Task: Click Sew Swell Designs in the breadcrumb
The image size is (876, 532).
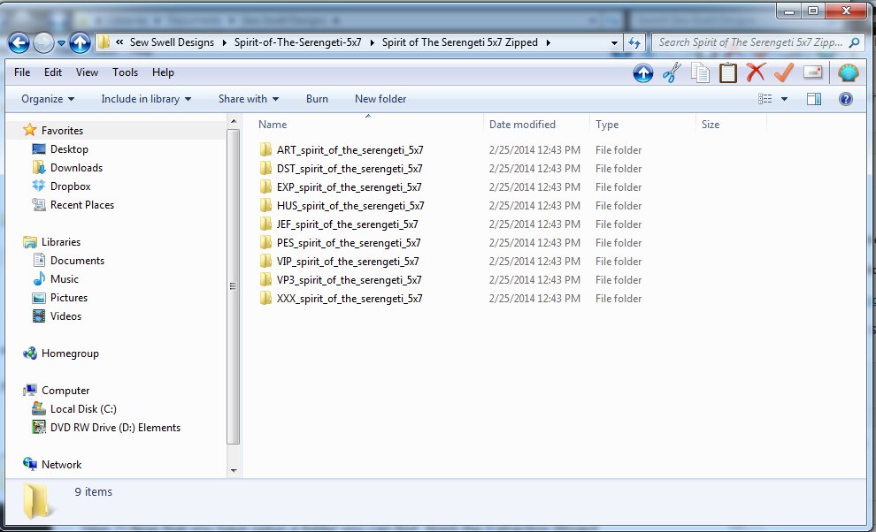Action: click(172, 42)
